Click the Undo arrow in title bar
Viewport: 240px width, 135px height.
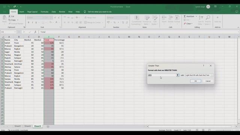(9, 7)
